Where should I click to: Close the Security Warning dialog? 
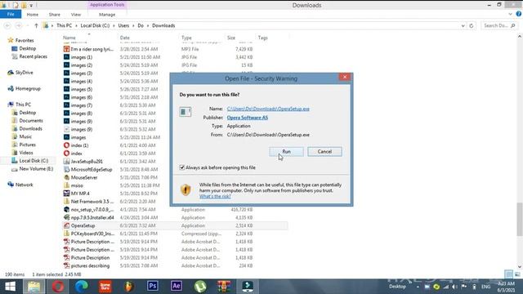tap(345, 77)
